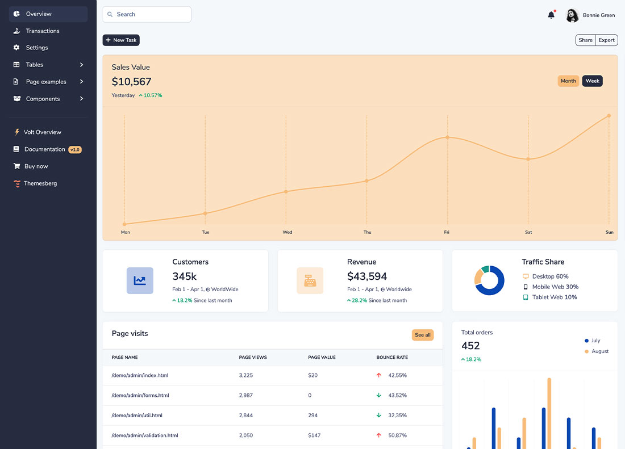Click the notification bell icon
The height and width of the screenshot is (449, 625).
click(551, 15)
